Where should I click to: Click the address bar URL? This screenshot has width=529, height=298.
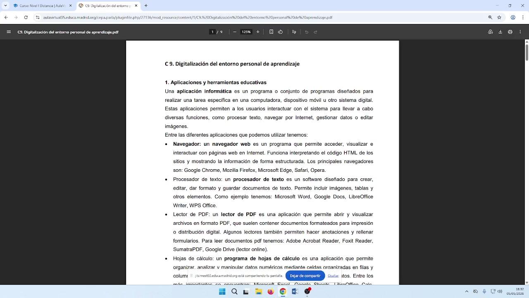188,17
